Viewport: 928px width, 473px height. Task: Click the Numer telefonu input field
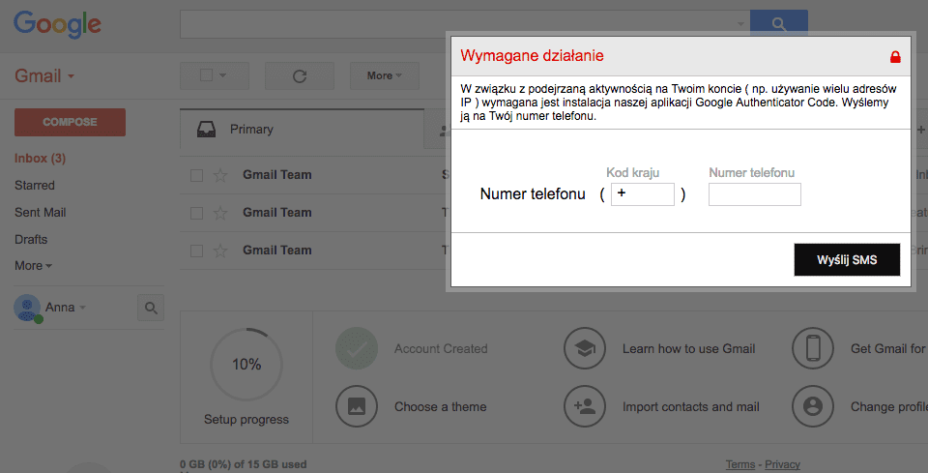click(x=754, y=194)
